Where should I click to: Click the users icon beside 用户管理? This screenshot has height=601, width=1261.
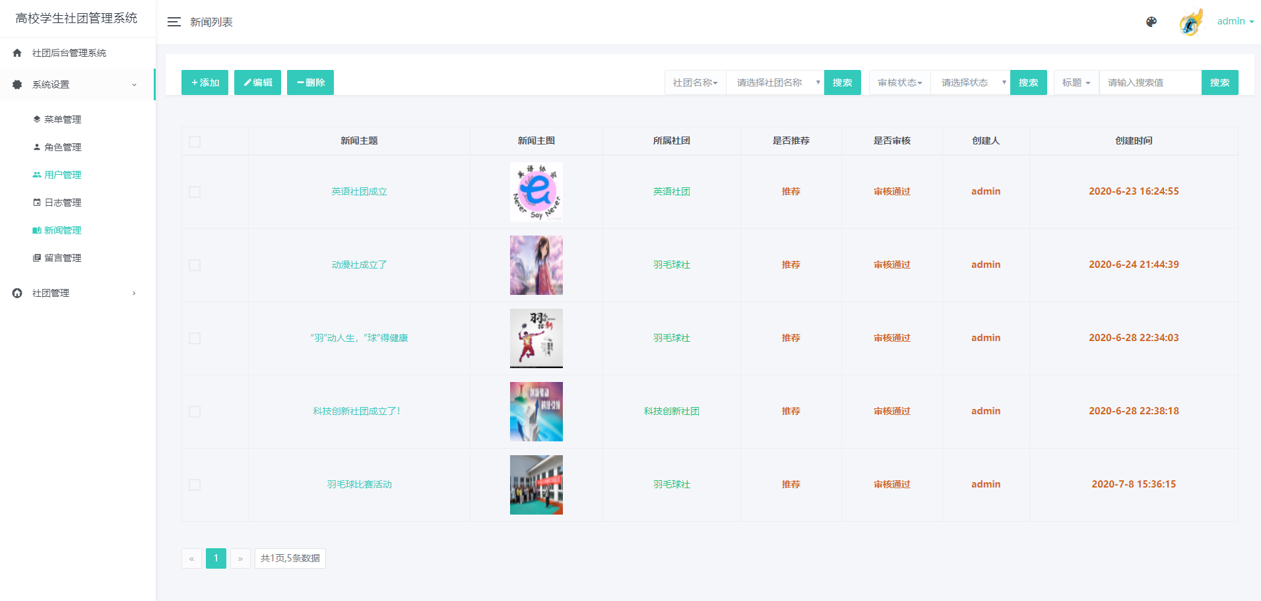pyautogui.click(x=37, y=175)
